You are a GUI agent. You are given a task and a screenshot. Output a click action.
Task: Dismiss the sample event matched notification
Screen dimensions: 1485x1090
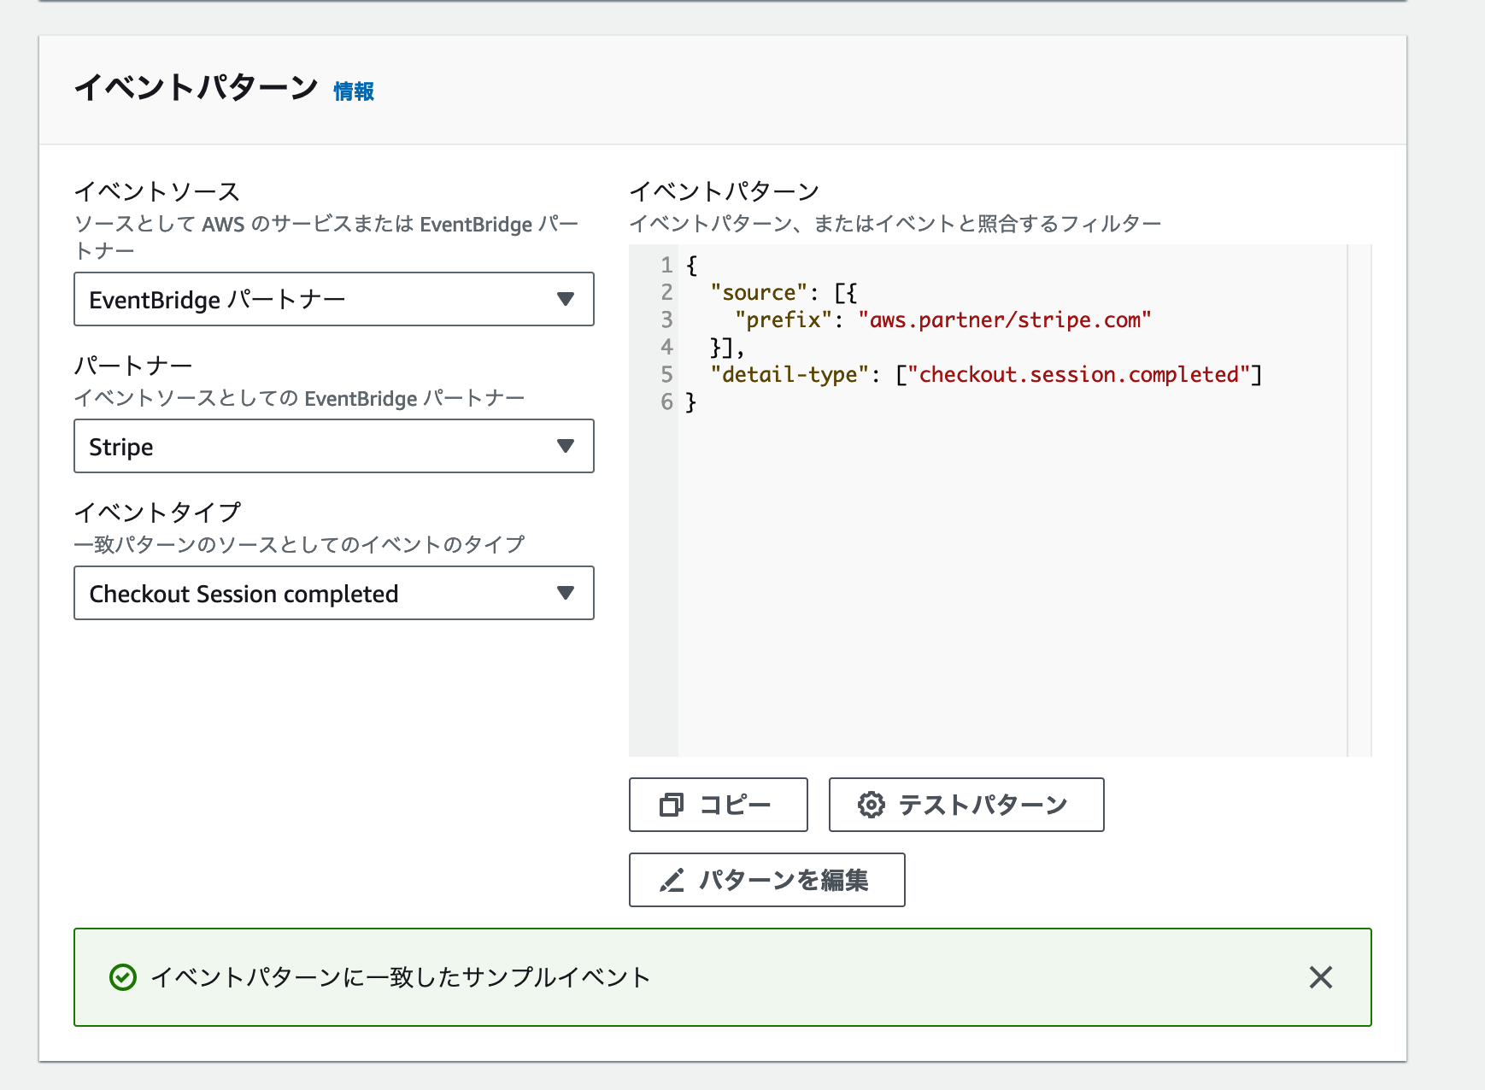tap(1321, 977)
